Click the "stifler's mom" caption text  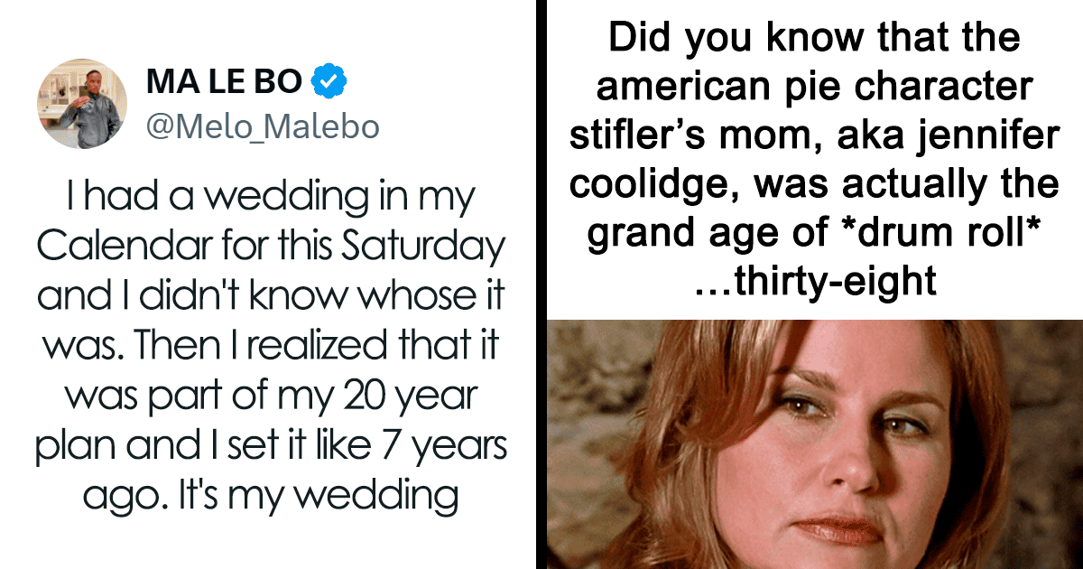click(685, 136)
